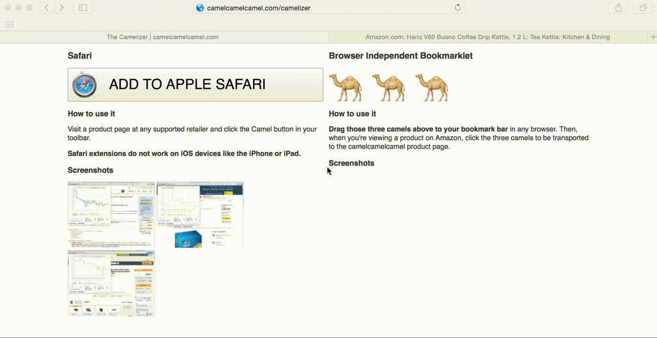
Task: Click the ADD TO APPLE SAFARI button
Action: (195, 85)
